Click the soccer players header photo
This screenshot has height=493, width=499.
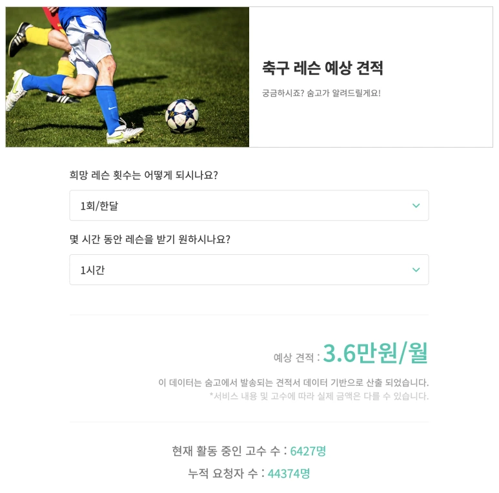(127, 77)
